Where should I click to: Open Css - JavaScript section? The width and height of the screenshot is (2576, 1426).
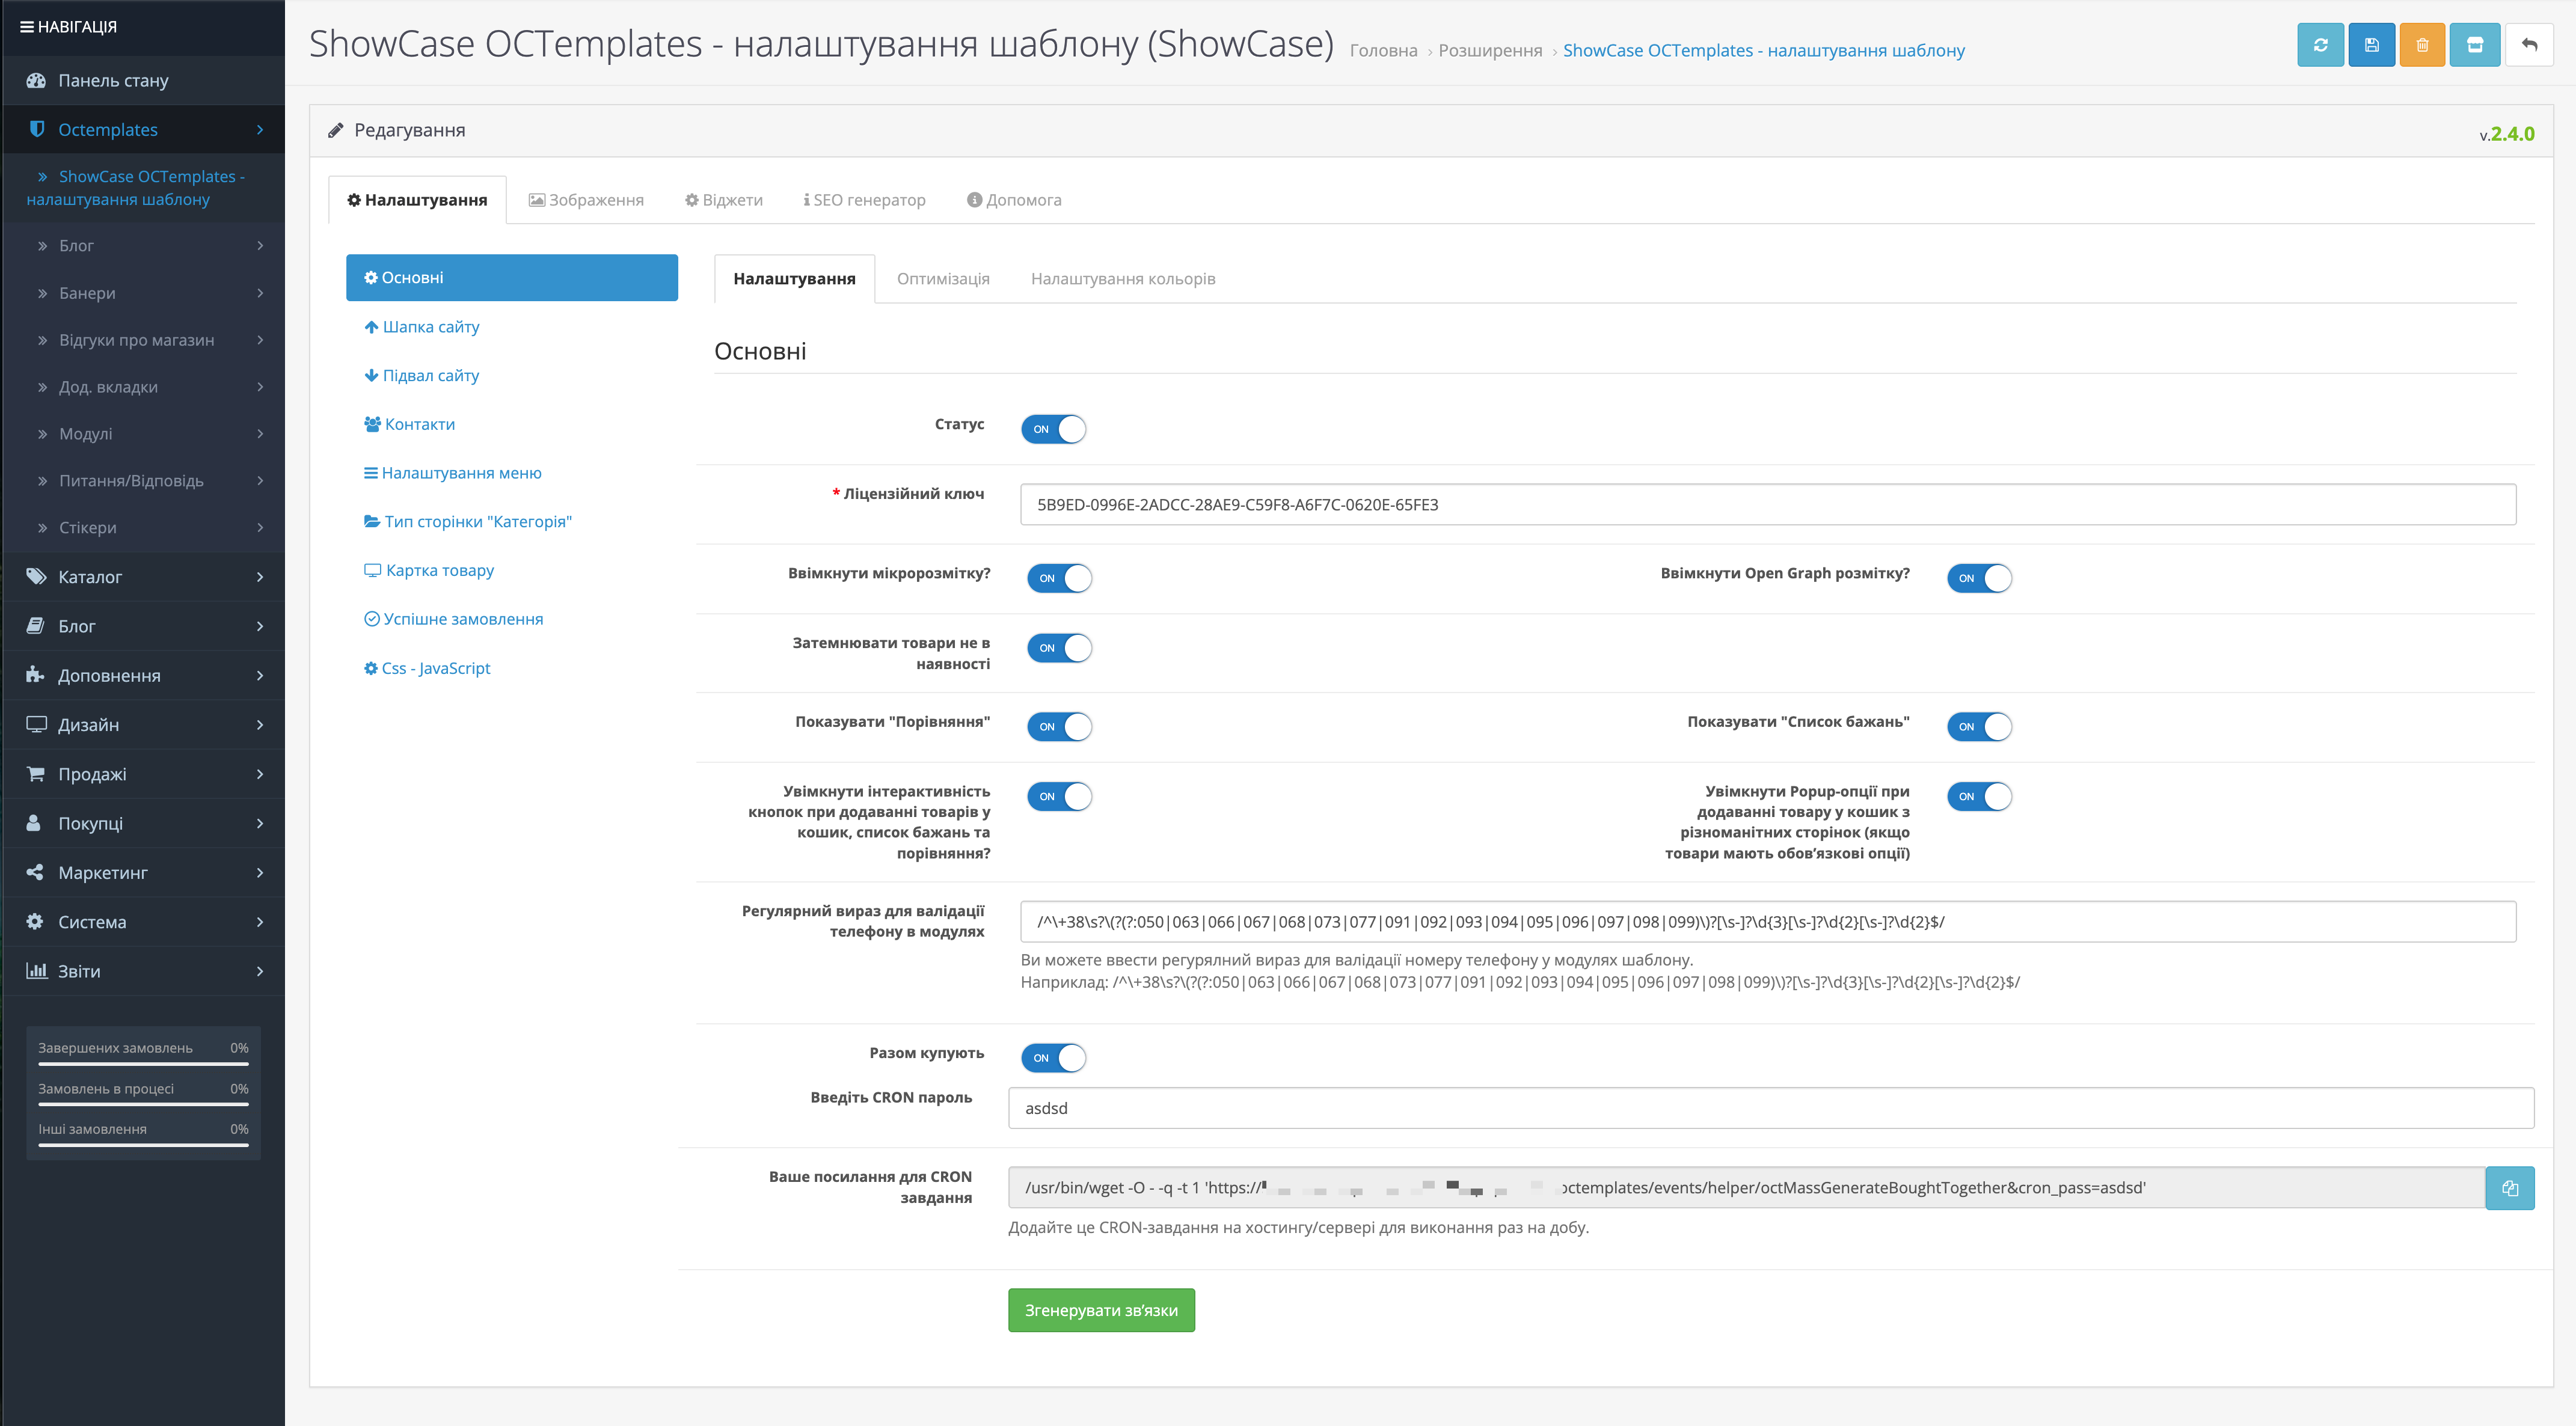tap(426, 668)
